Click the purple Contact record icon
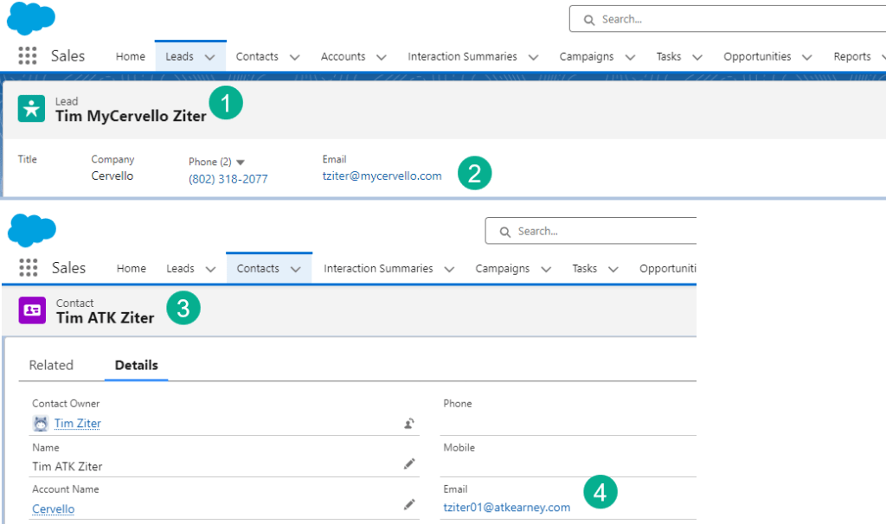The width and height of the screenshot is (886, 524). pos(32,310)
